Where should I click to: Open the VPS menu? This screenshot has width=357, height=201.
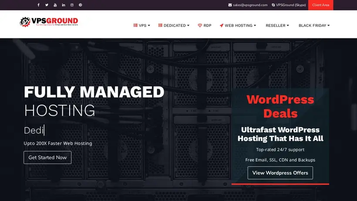coord(142,25)
